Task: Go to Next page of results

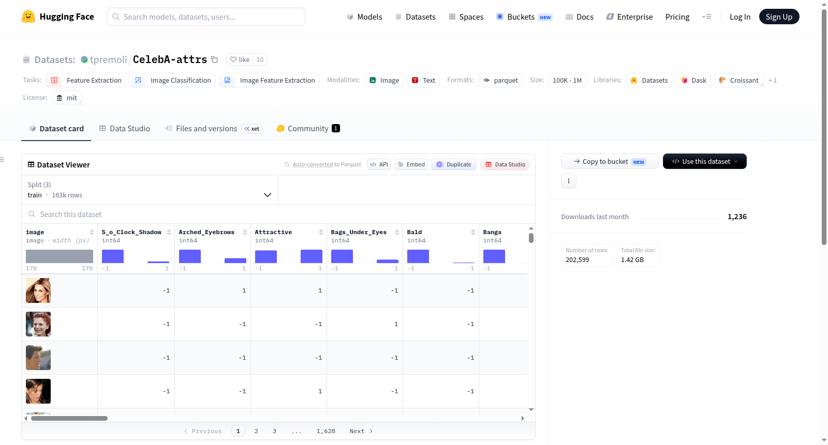Action: tap(361, 431)
